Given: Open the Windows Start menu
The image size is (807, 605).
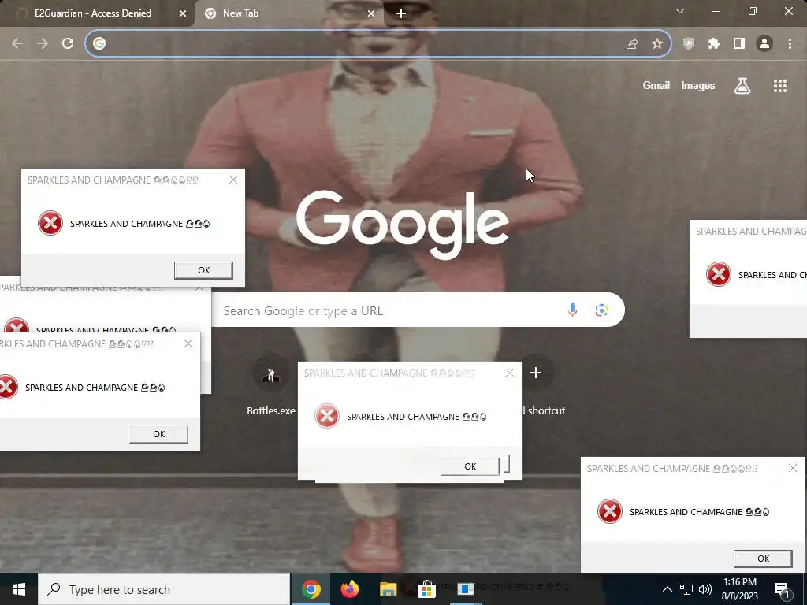Looking at the screenshot, I should [x=19, y=589].
